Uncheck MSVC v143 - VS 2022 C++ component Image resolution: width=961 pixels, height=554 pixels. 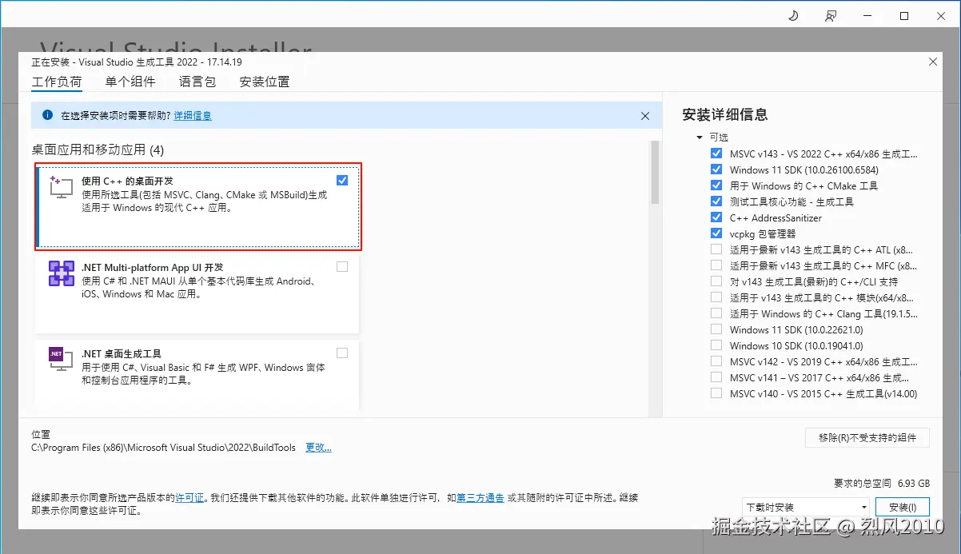716,153
